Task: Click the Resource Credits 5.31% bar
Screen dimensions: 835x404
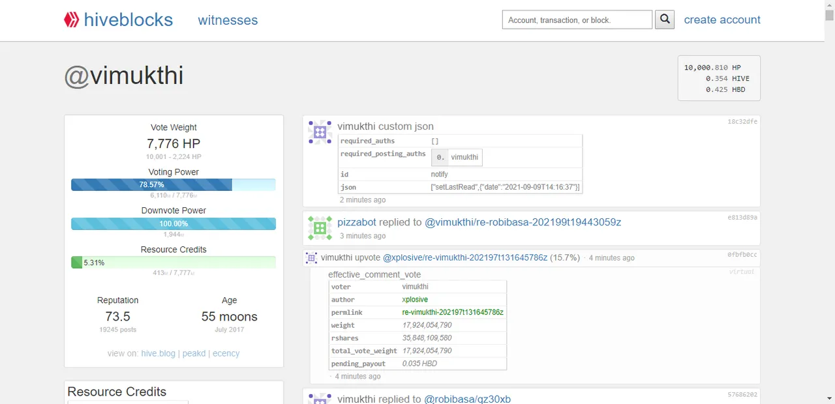Action: pos(174,263)
